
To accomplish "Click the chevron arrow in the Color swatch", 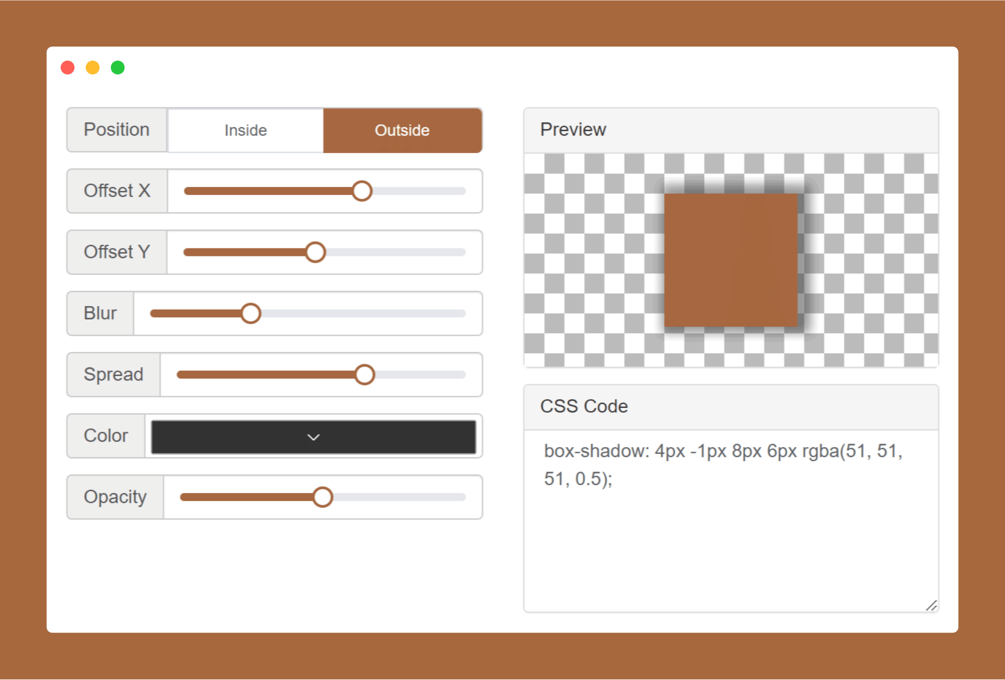I will coord(314,437).
